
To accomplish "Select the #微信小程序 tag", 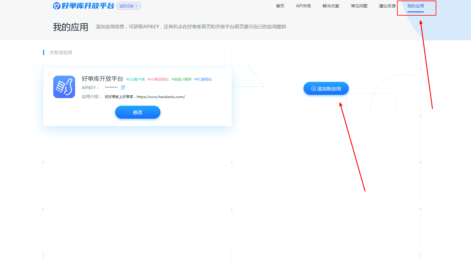I will pyautogui.click(x=181, y=79).
